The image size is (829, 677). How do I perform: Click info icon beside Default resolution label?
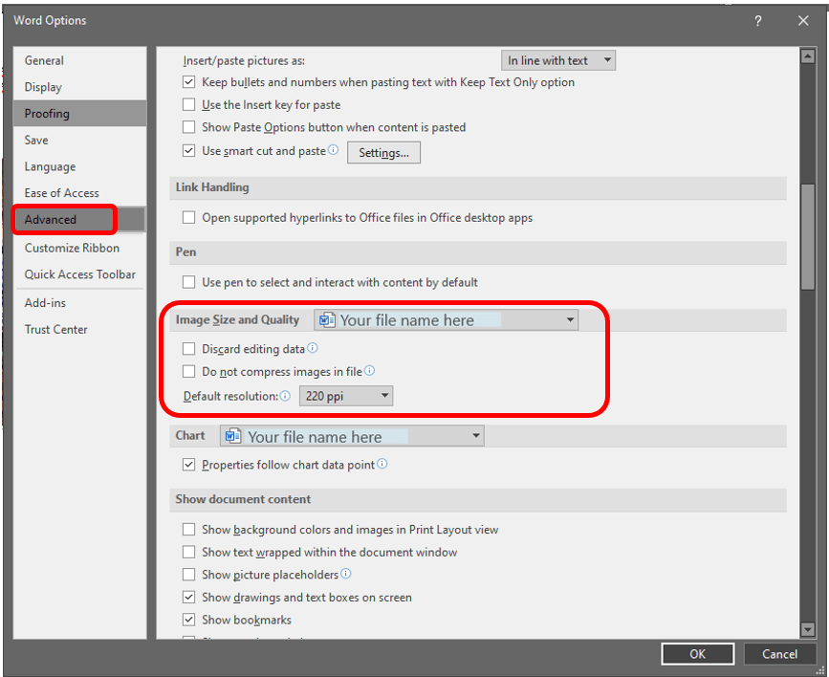click(285, 396)
